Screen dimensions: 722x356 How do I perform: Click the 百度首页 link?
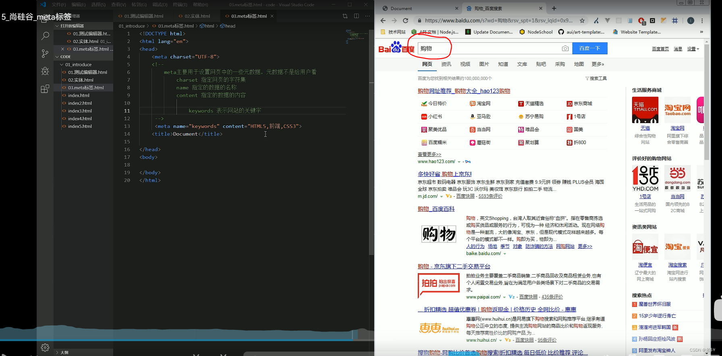pos(660,49)
